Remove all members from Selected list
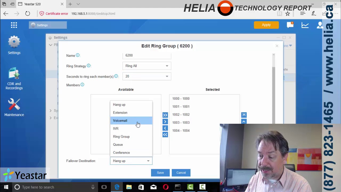Image resolution: width=341 pixels, height=192 pixels. pos(165,135)
